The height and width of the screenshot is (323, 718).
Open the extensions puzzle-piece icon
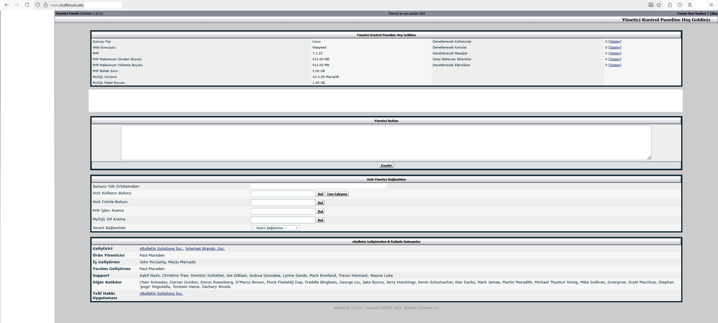[x=670, y=5]
